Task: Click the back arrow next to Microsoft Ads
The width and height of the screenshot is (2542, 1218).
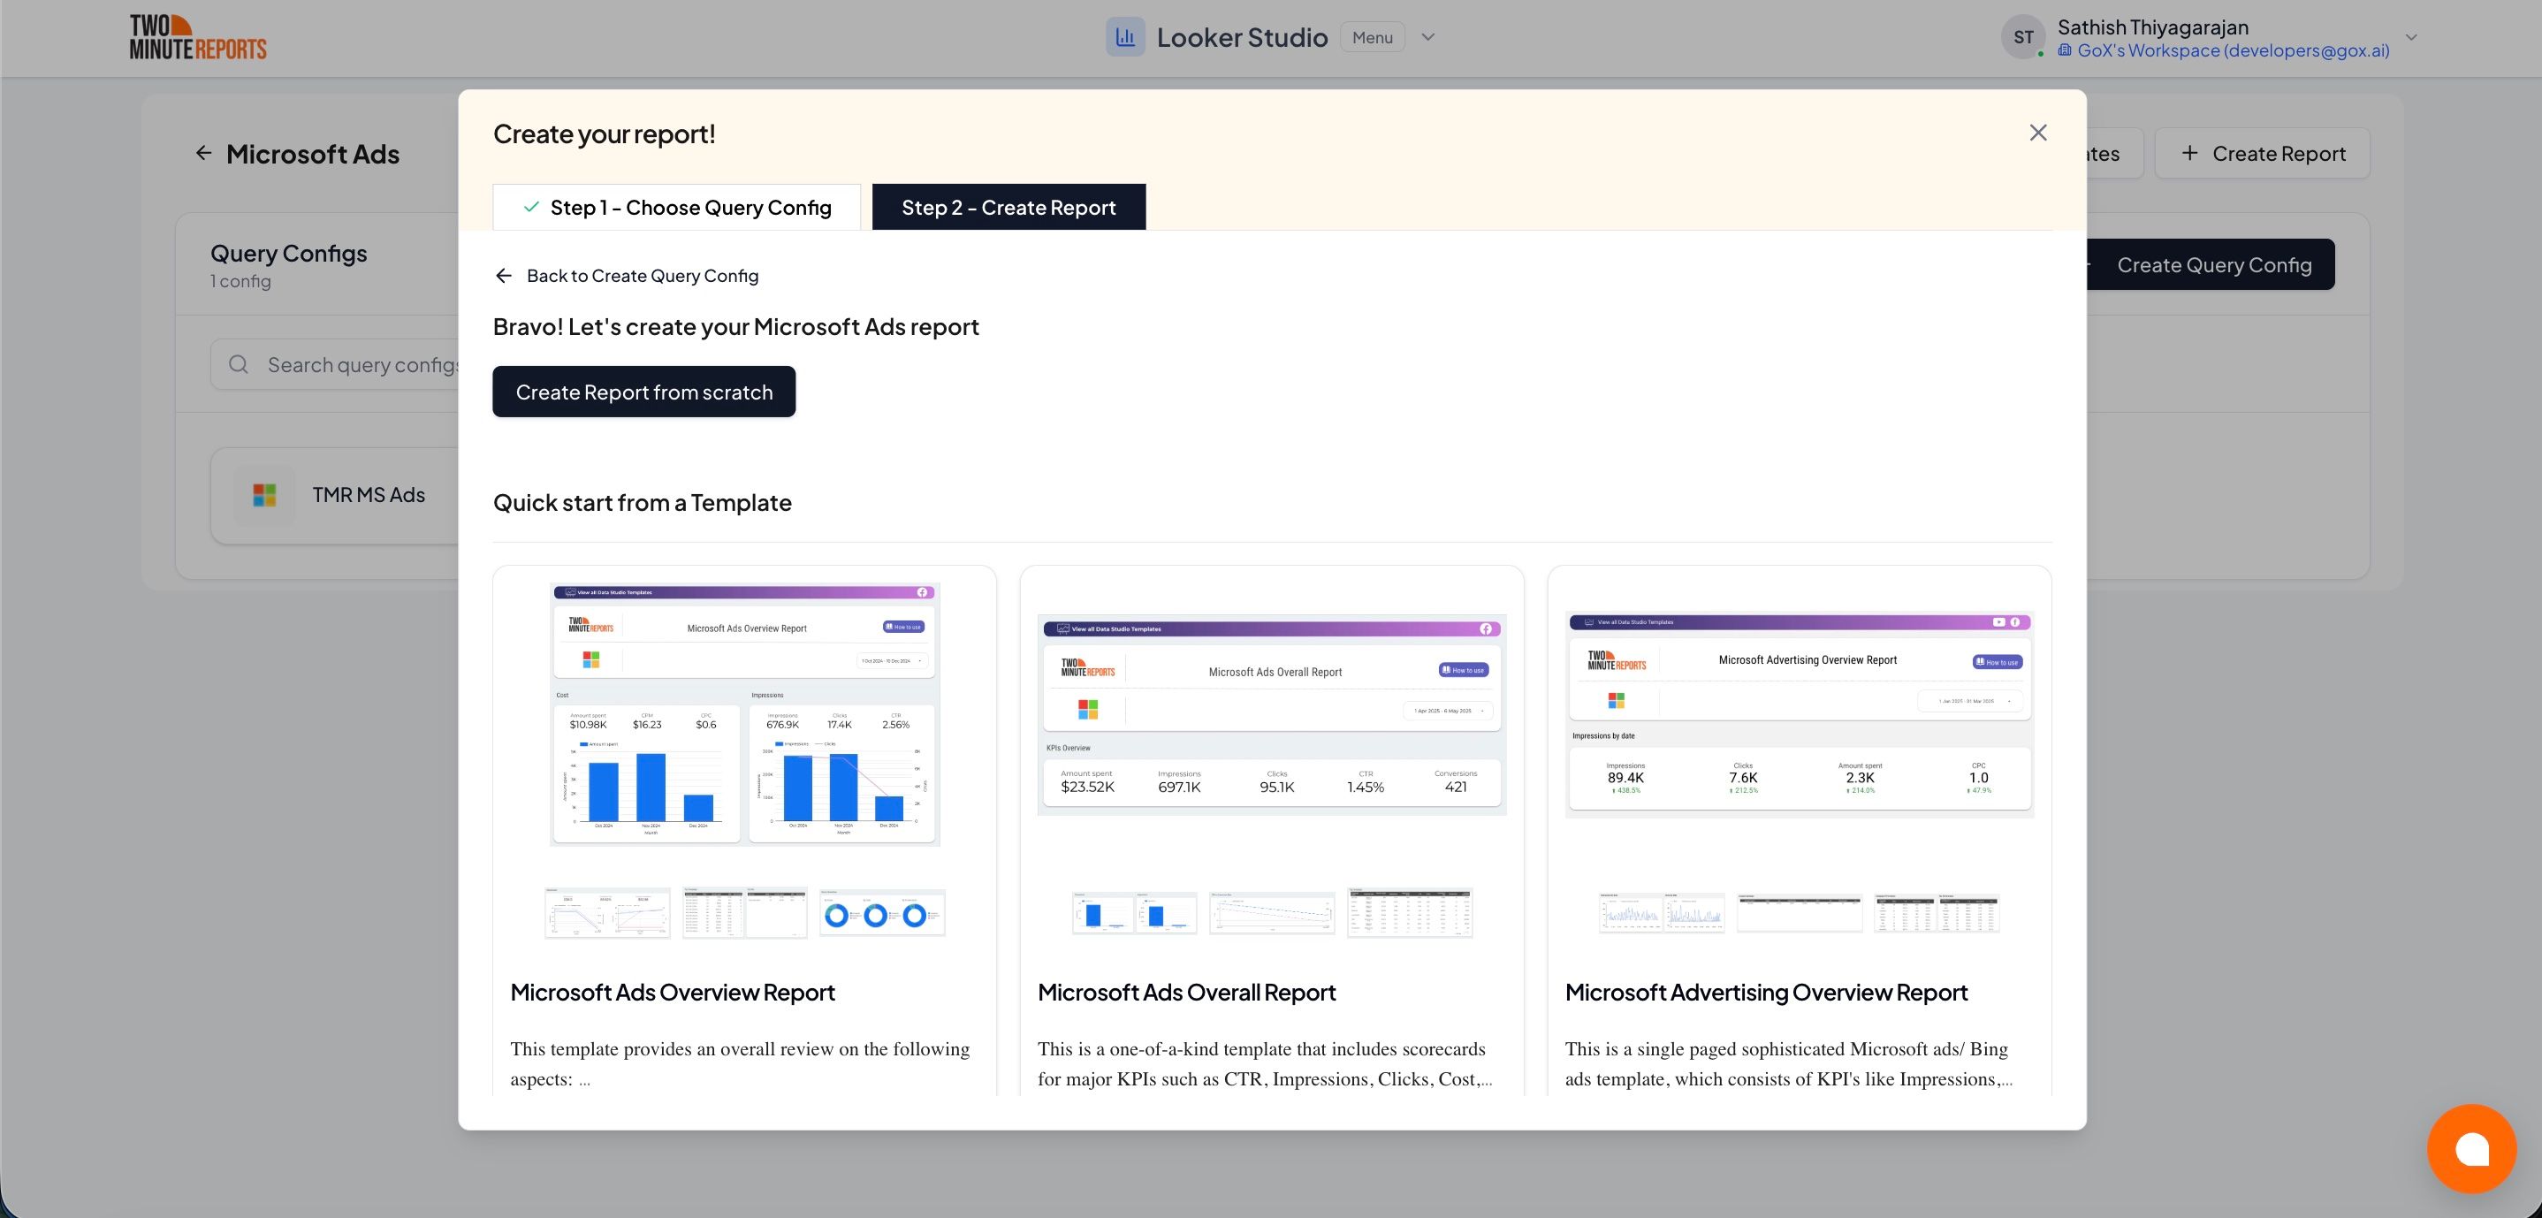Action: [203, 153]
